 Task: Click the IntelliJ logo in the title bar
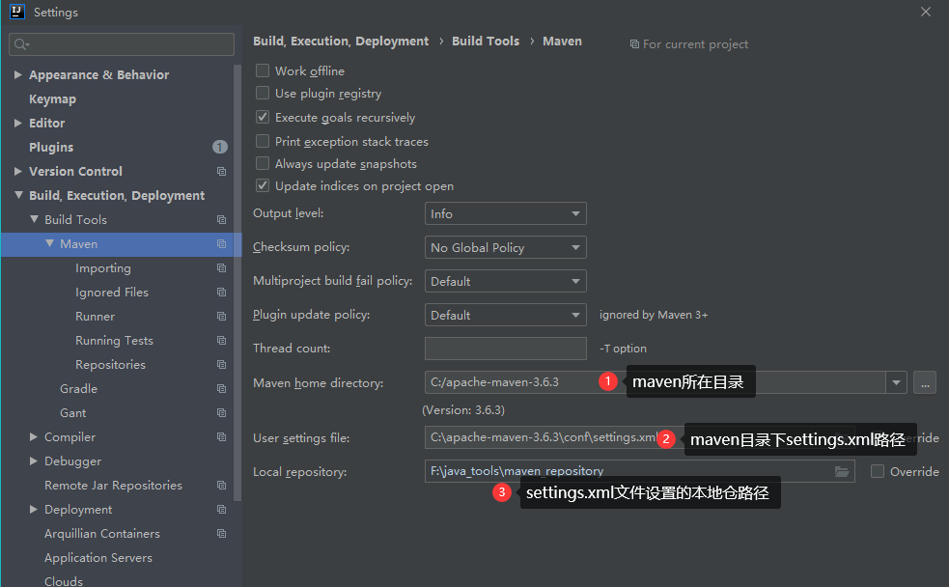(16, 12)
